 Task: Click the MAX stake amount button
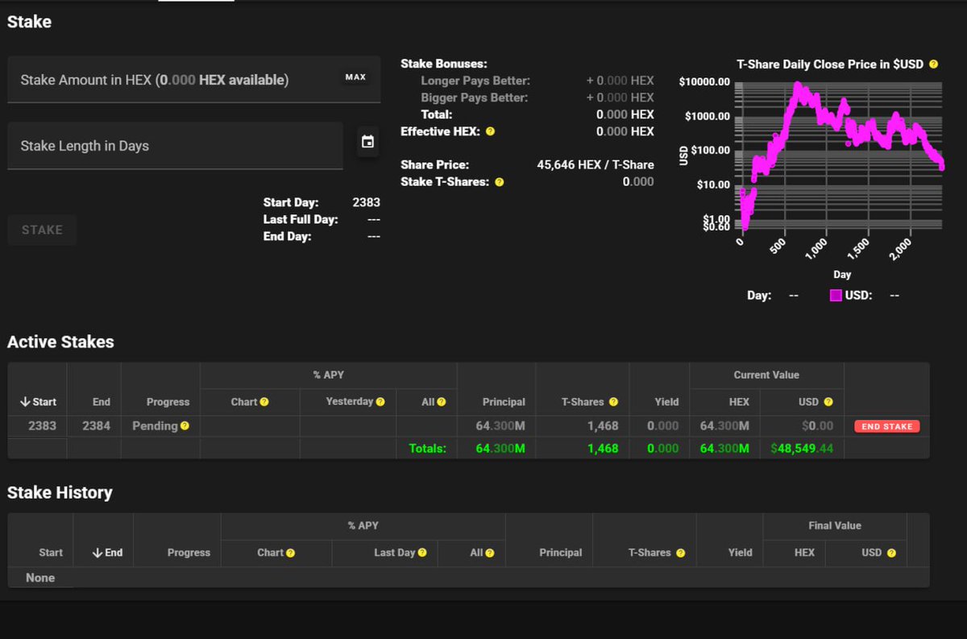click(355, 77)
